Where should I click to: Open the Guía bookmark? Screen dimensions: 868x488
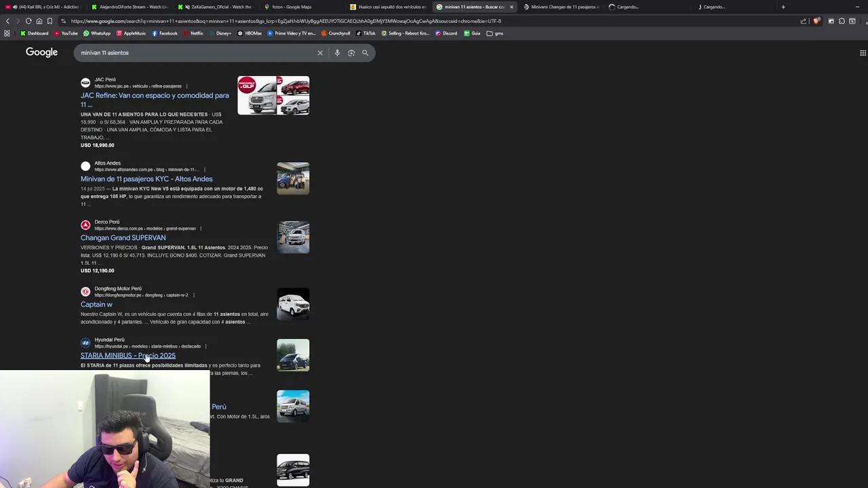(x=472, y=33)
